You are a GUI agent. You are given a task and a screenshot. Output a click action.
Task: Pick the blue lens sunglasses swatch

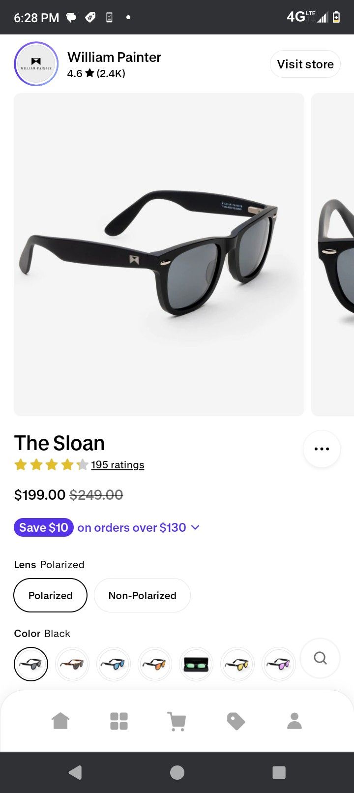[x=114, y=664]
